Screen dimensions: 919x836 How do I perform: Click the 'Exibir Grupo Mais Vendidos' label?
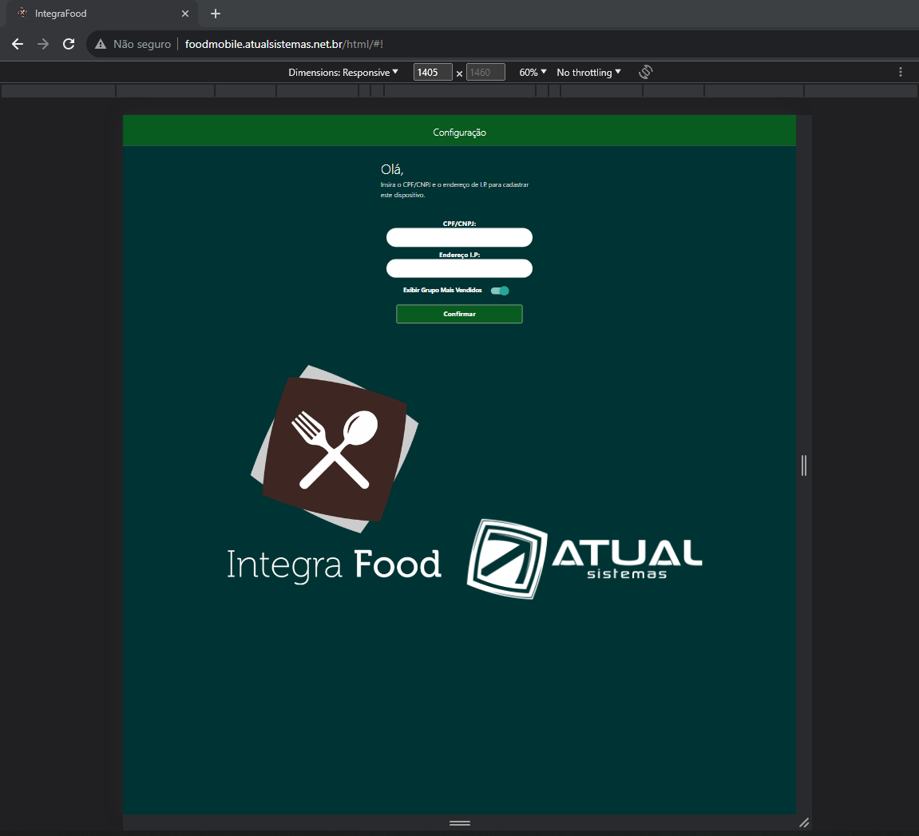[x=442, y=290]
